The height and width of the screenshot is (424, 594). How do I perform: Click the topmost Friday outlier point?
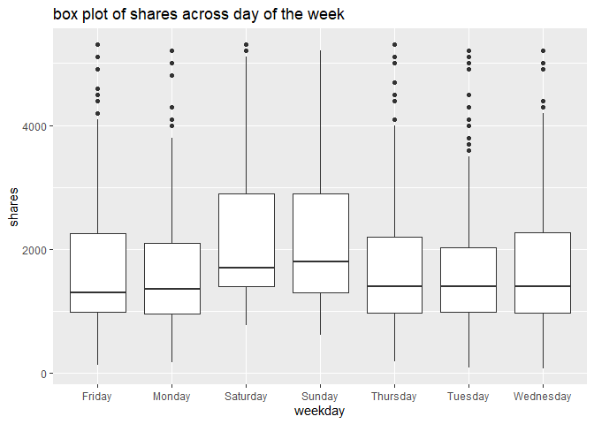tap(97, 44)
